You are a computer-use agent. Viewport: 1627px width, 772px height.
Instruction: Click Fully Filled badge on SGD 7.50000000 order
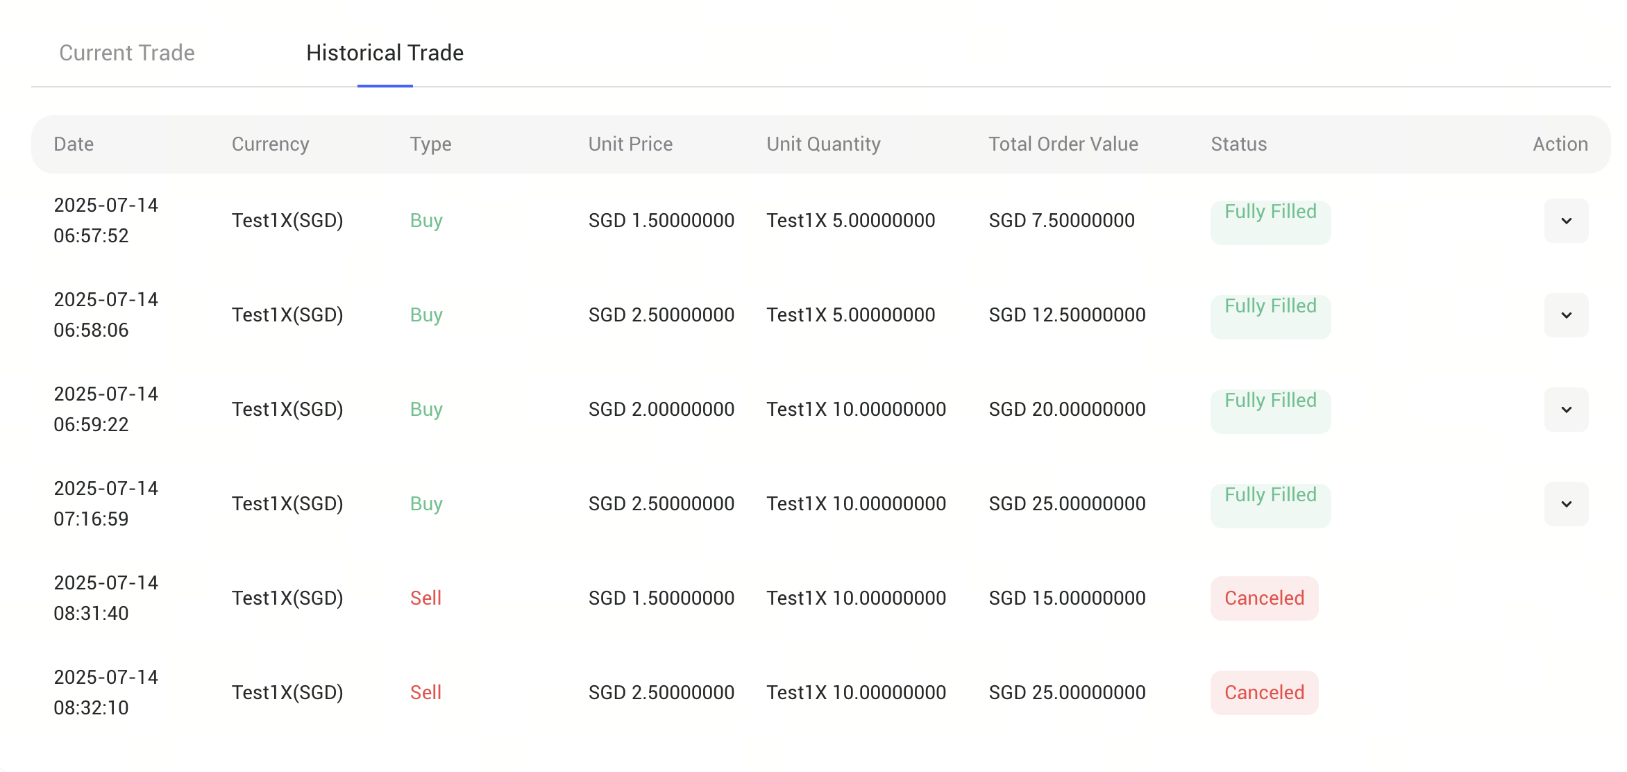[1270, 221]
